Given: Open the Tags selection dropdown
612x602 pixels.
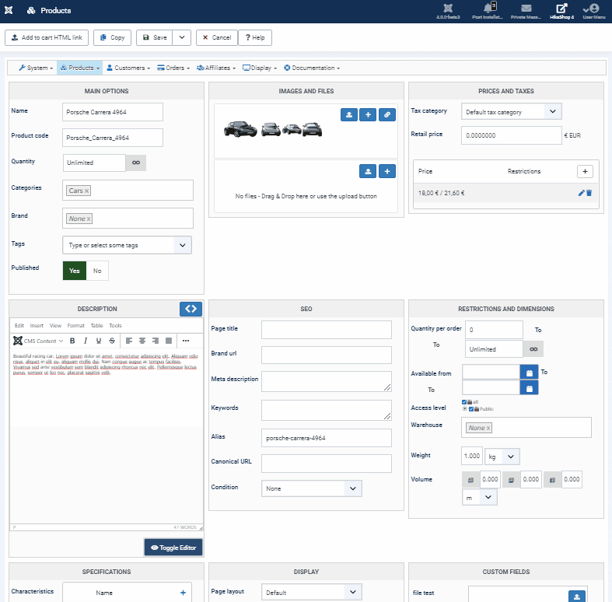Looking at the screenshot, I should pos(182,245).
